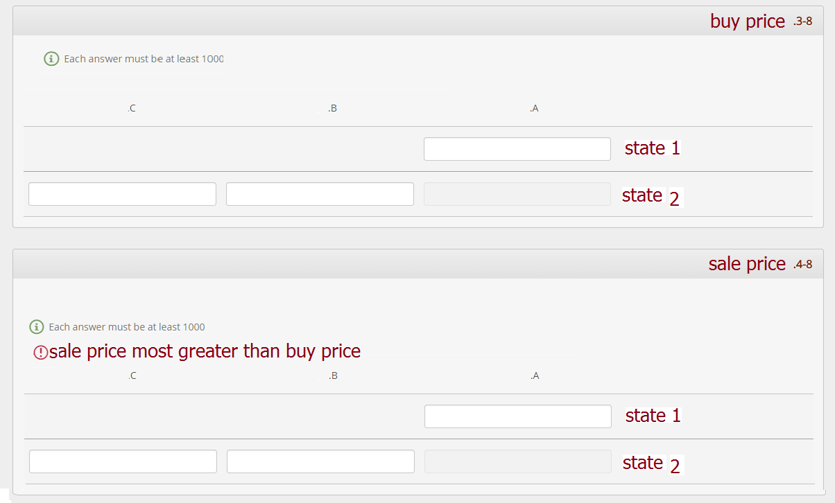The width and height of the screenshot is (835, 503).
Task: Focus buy price state 2 column C field
Action: (122, 194)
